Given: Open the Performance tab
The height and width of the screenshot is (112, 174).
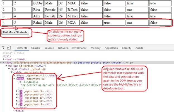Looking at the screenshot, I should [x=79, y=48].
